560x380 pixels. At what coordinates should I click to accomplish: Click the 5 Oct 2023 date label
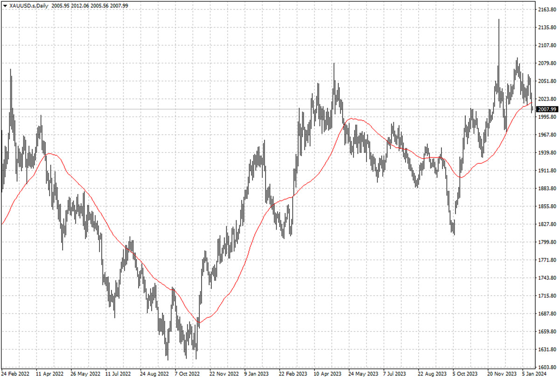coord(466,374)
